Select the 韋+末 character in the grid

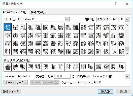114,51
